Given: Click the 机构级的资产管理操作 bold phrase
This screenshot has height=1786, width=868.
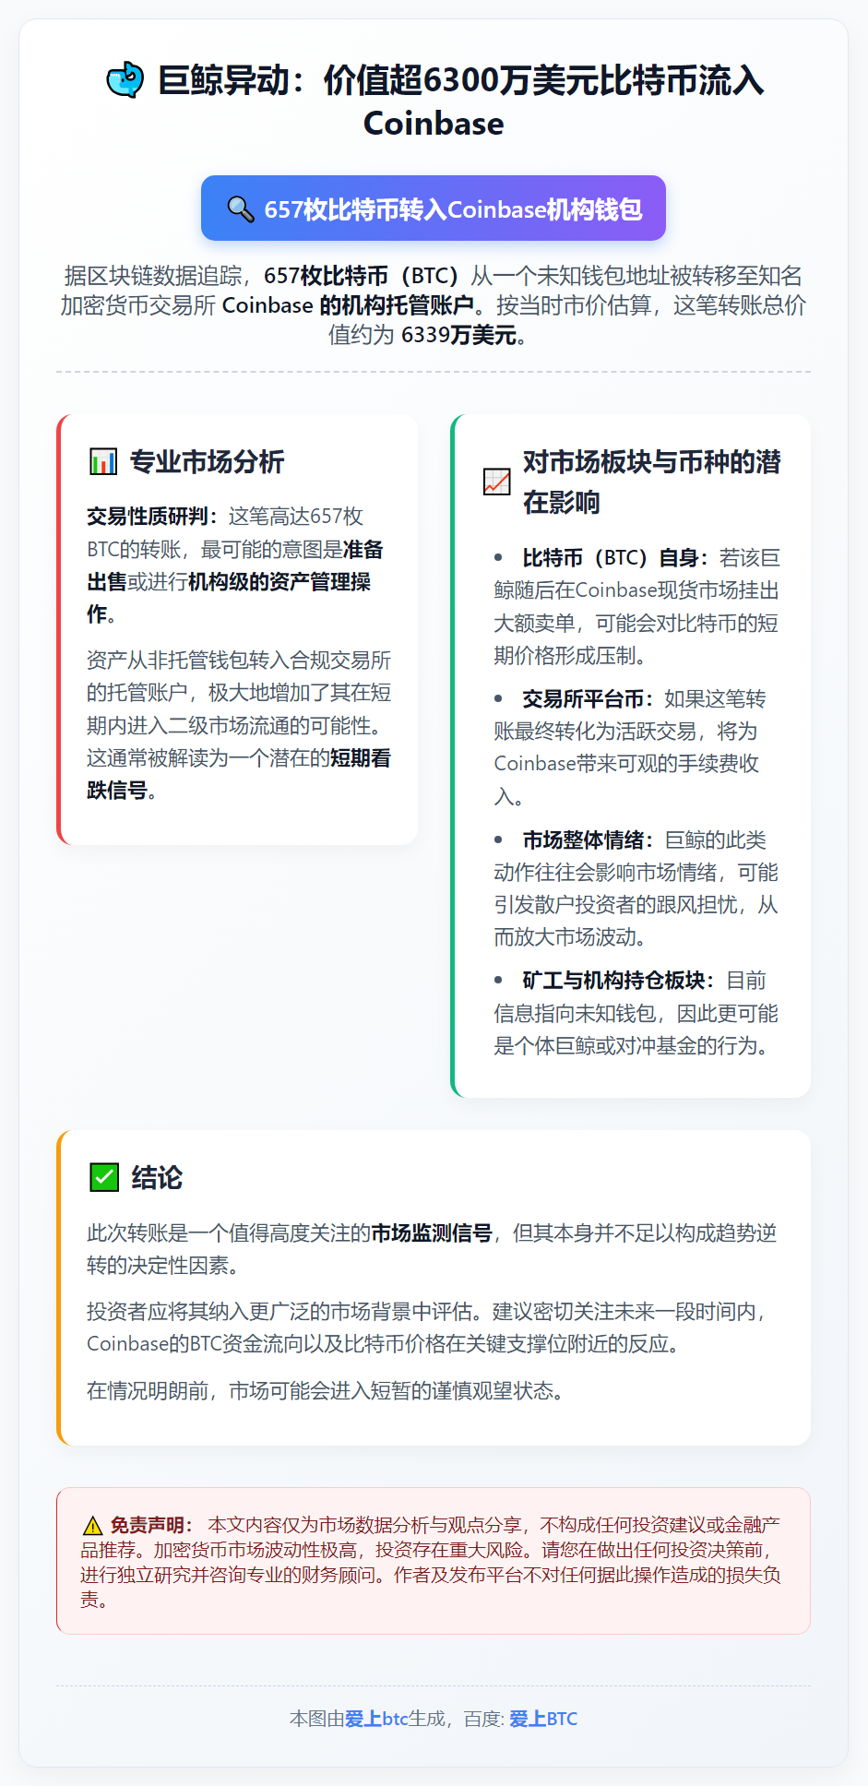Looking at the screenshot, I should pos(229,598).
